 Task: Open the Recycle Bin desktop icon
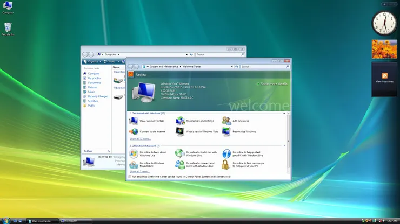coord(8,29)
